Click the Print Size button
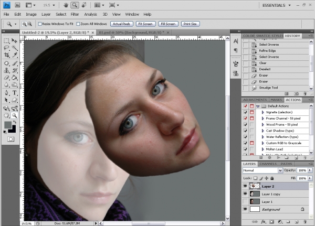This screenshot has width=315, height=226. (190, 24)
